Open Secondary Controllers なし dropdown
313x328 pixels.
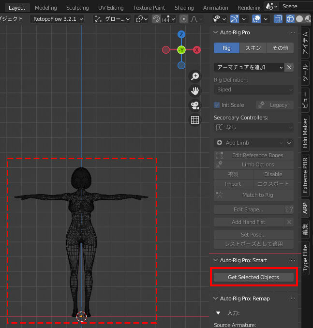tap(253, 127)
